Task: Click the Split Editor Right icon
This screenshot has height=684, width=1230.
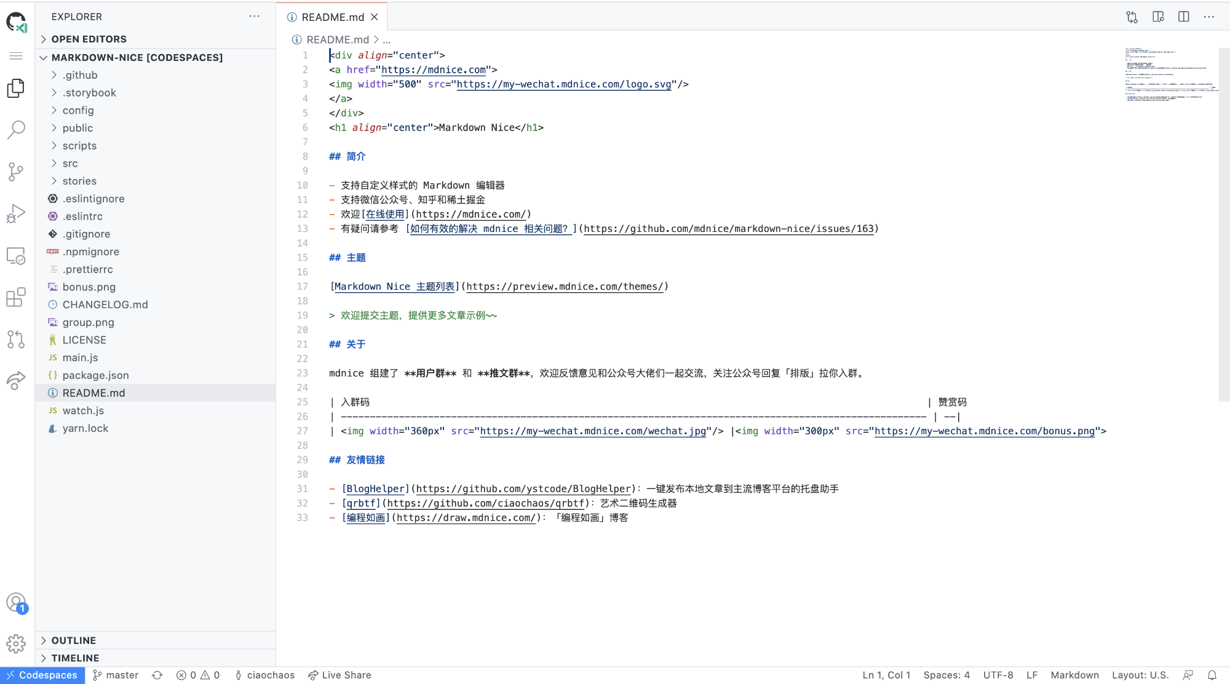Action: click(x=1183, y=17)
